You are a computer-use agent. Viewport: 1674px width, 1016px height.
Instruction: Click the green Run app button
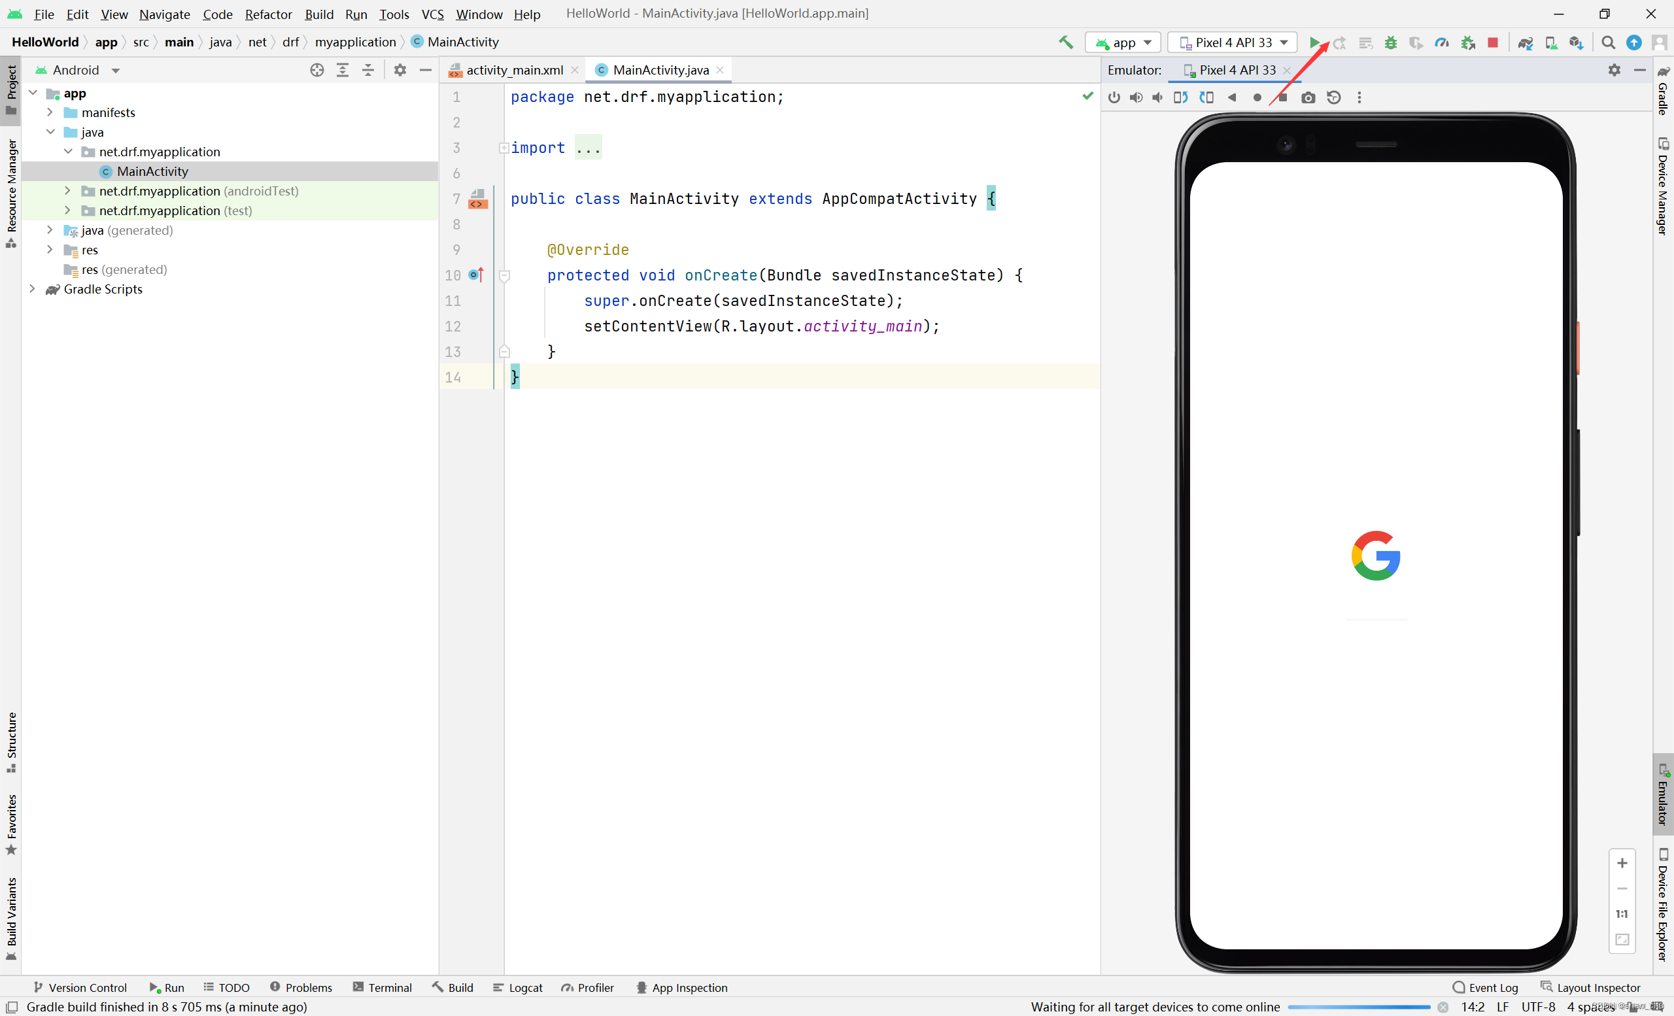pyautogui.click(x=1314, y=42)
